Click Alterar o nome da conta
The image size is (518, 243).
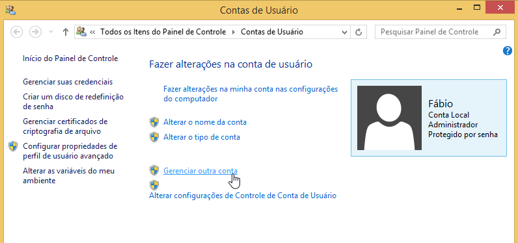click(205, 122)
